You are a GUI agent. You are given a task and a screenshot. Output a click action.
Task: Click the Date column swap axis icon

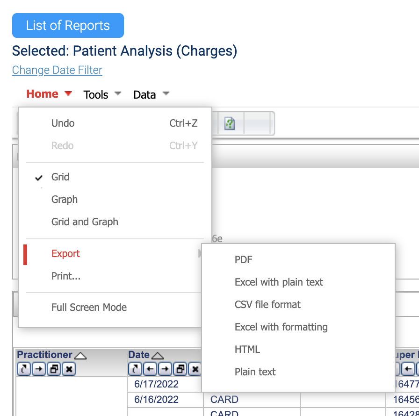[x=135, y=369]
